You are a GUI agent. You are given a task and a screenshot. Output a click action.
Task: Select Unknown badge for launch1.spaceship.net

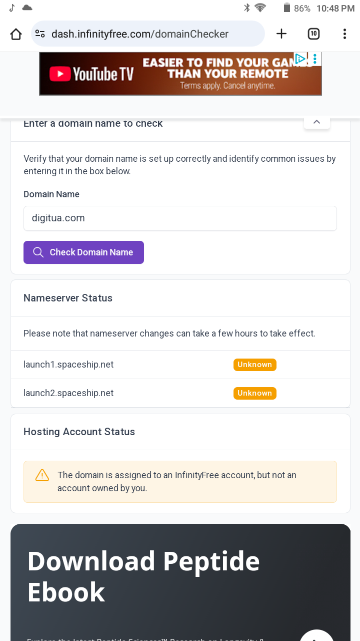pyautogui.click(x=254, y=365)
